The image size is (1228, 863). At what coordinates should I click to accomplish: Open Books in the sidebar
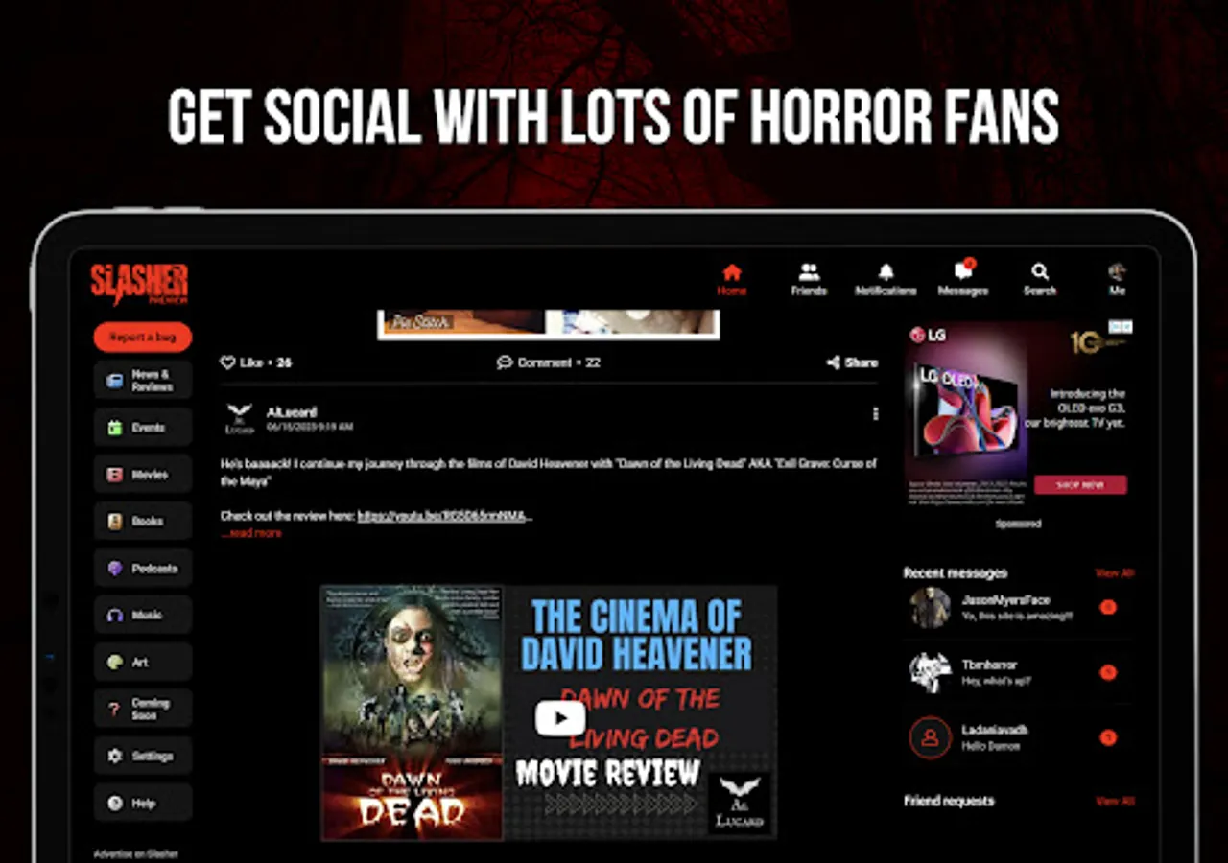(x=143, y=522)
